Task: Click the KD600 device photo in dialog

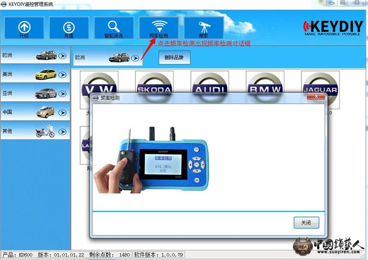Action: pos(151,160)
